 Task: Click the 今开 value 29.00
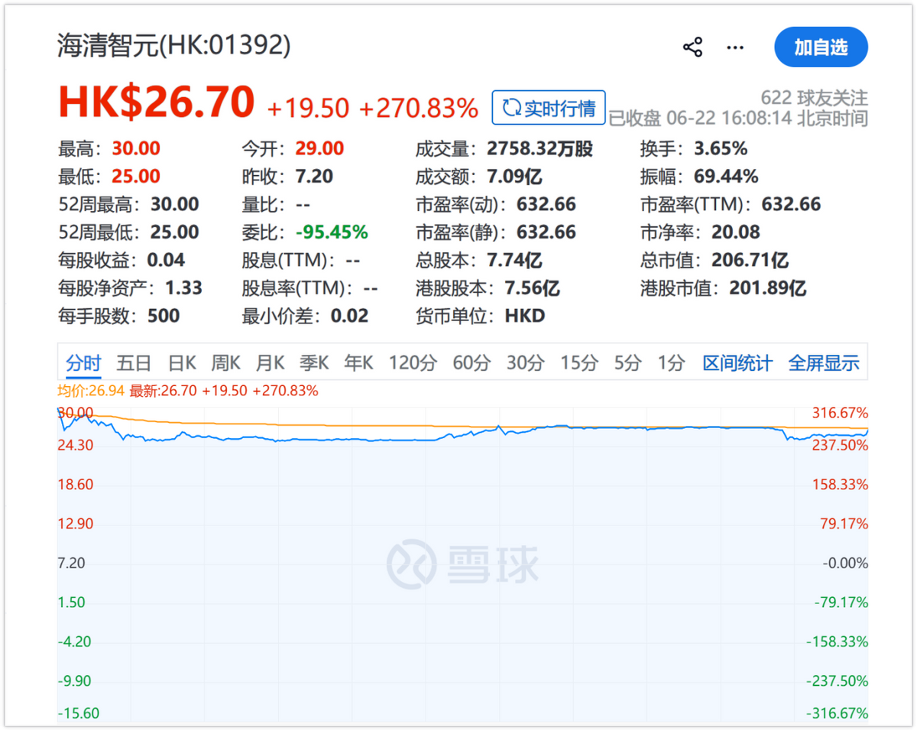click(319, 148)
